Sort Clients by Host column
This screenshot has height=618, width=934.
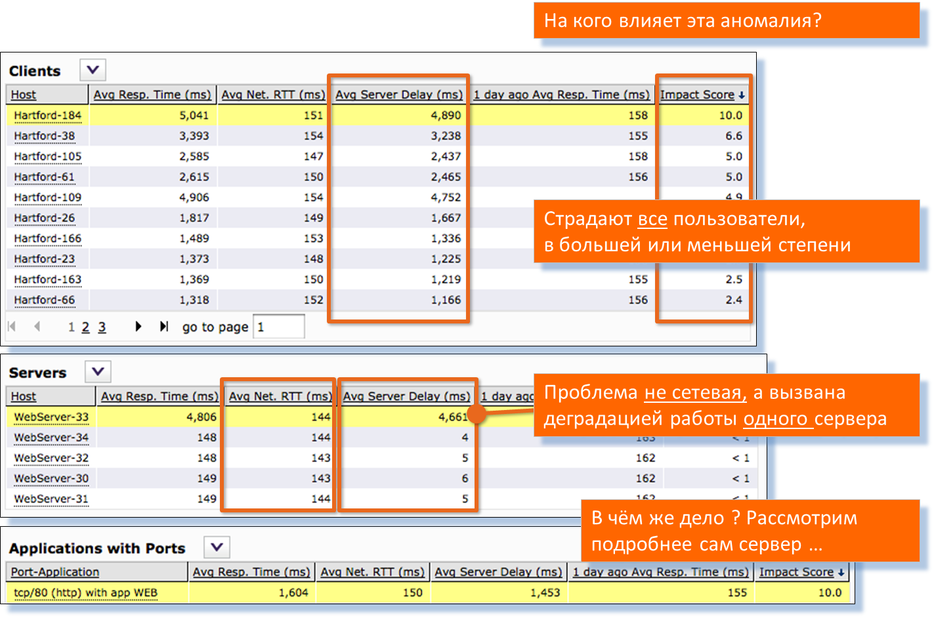[x=24, y=94]
